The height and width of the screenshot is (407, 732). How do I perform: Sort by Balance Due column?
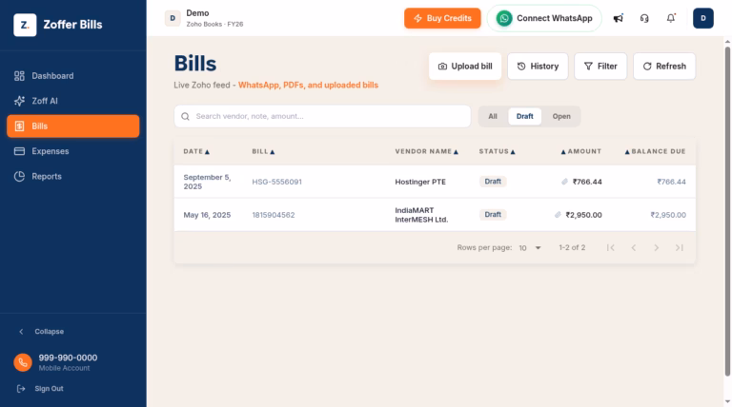[655, 151]
